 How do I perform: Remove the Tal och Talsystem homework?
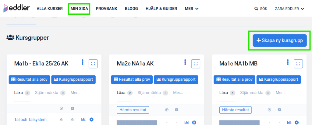91,119
